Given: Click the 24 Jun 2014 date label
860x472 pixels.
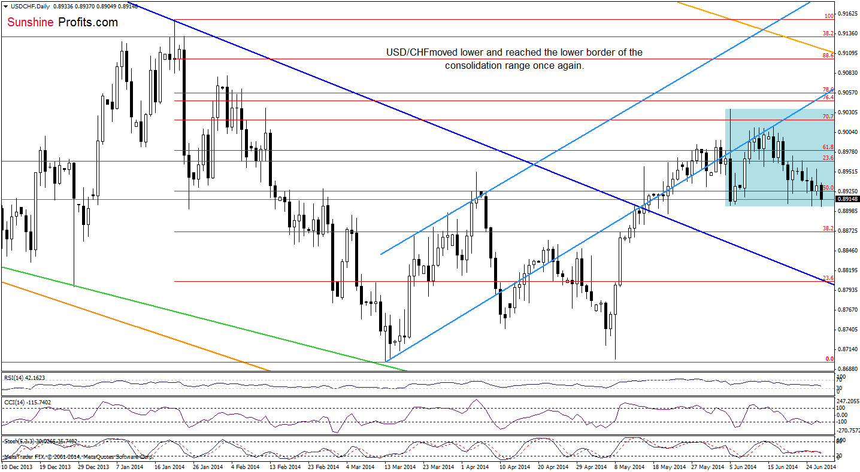Looking at the screenshot, I should pyautogui.click(x=820, y=466).
